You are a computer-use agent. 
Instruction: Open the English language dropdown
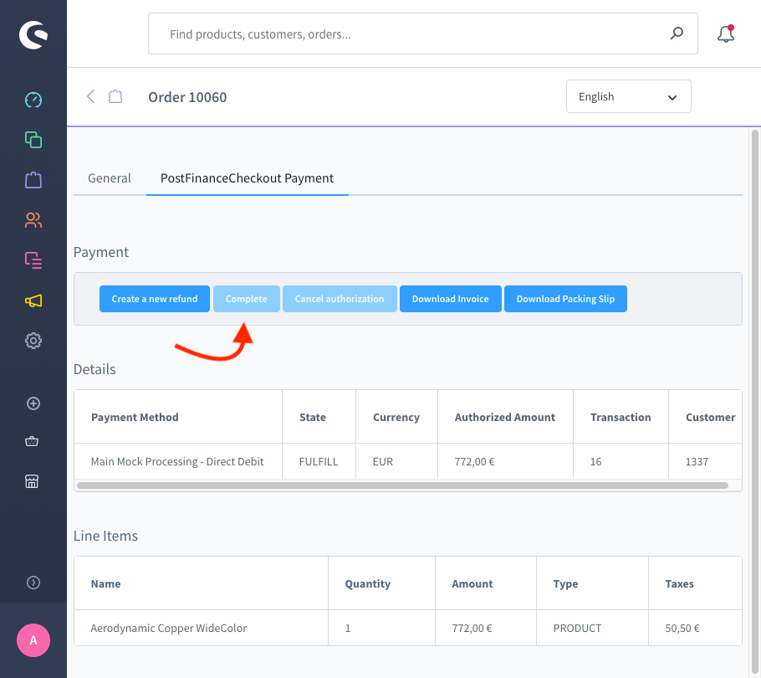pos(628,97)
